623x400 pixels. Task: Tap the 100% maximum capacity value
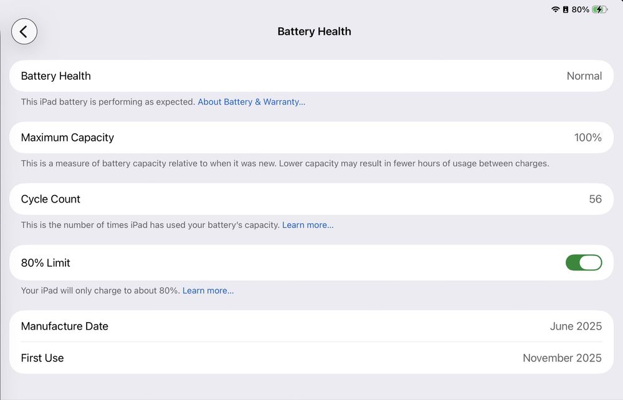(587, 138)
